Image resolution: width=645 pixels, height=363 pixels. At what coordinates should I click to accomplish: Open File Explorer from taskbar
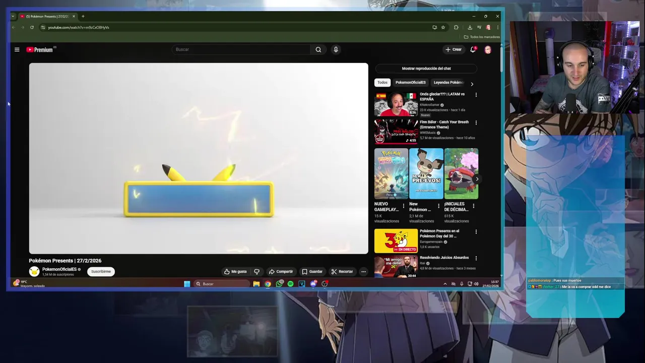[256, 284]
